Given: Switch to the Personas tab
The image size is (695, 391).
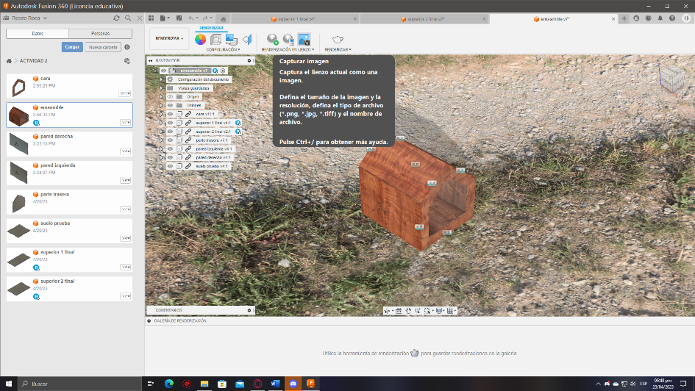Looking at the screenshot, I should coord(101,33).
